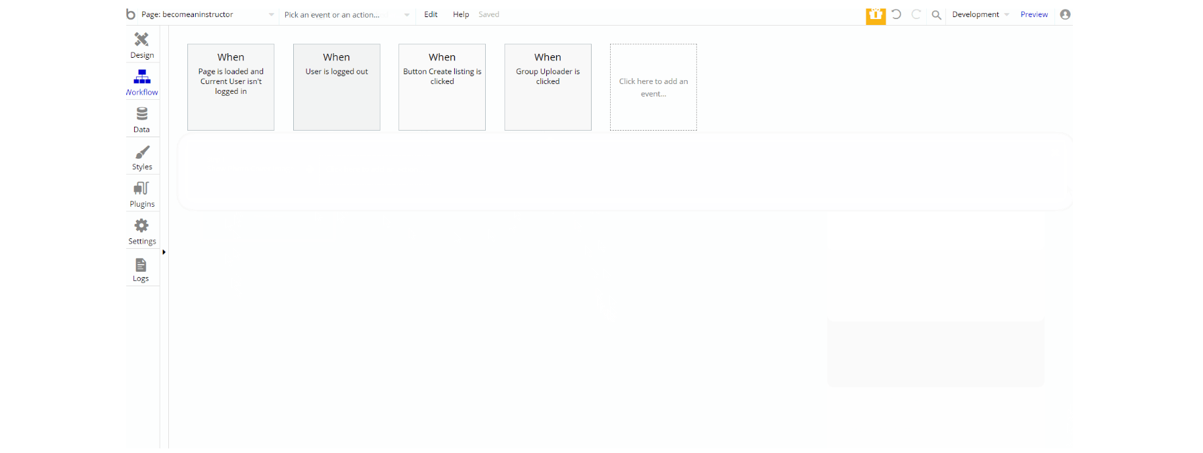This screenshot has height=453, width=1203.
Task: Open the Styles brush icon
Action: [142, 152]
